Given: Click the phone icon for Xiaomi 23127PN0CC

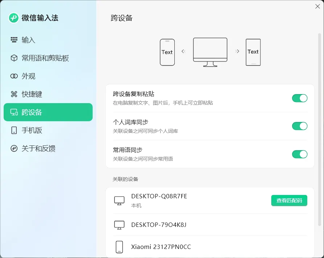Looking at the screenshot, I should (x=120, y=247).
